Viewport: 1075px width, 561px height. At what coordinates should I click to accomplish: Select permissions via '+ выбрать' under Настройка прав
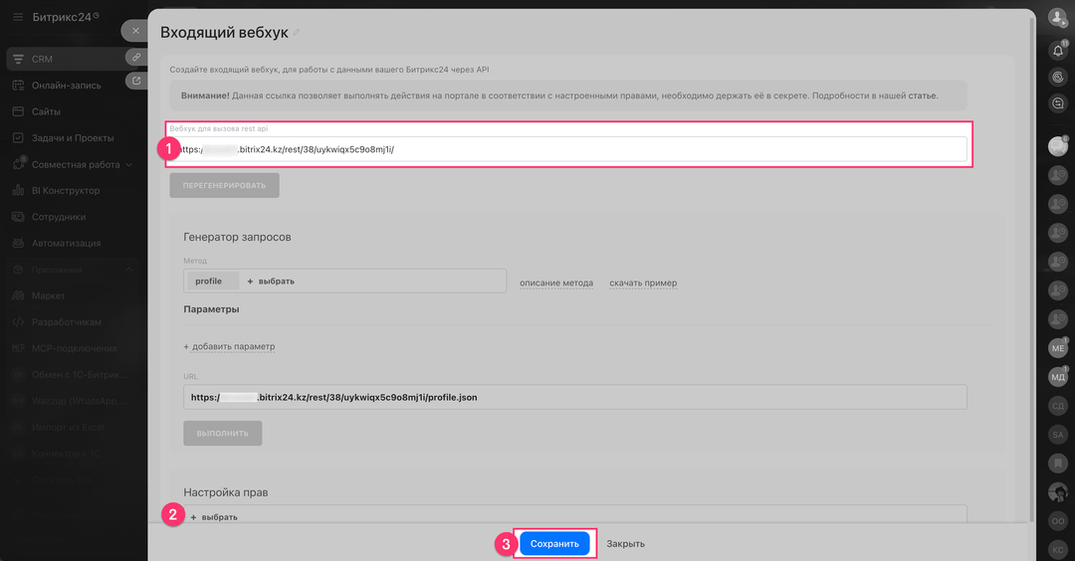point(214,517)
